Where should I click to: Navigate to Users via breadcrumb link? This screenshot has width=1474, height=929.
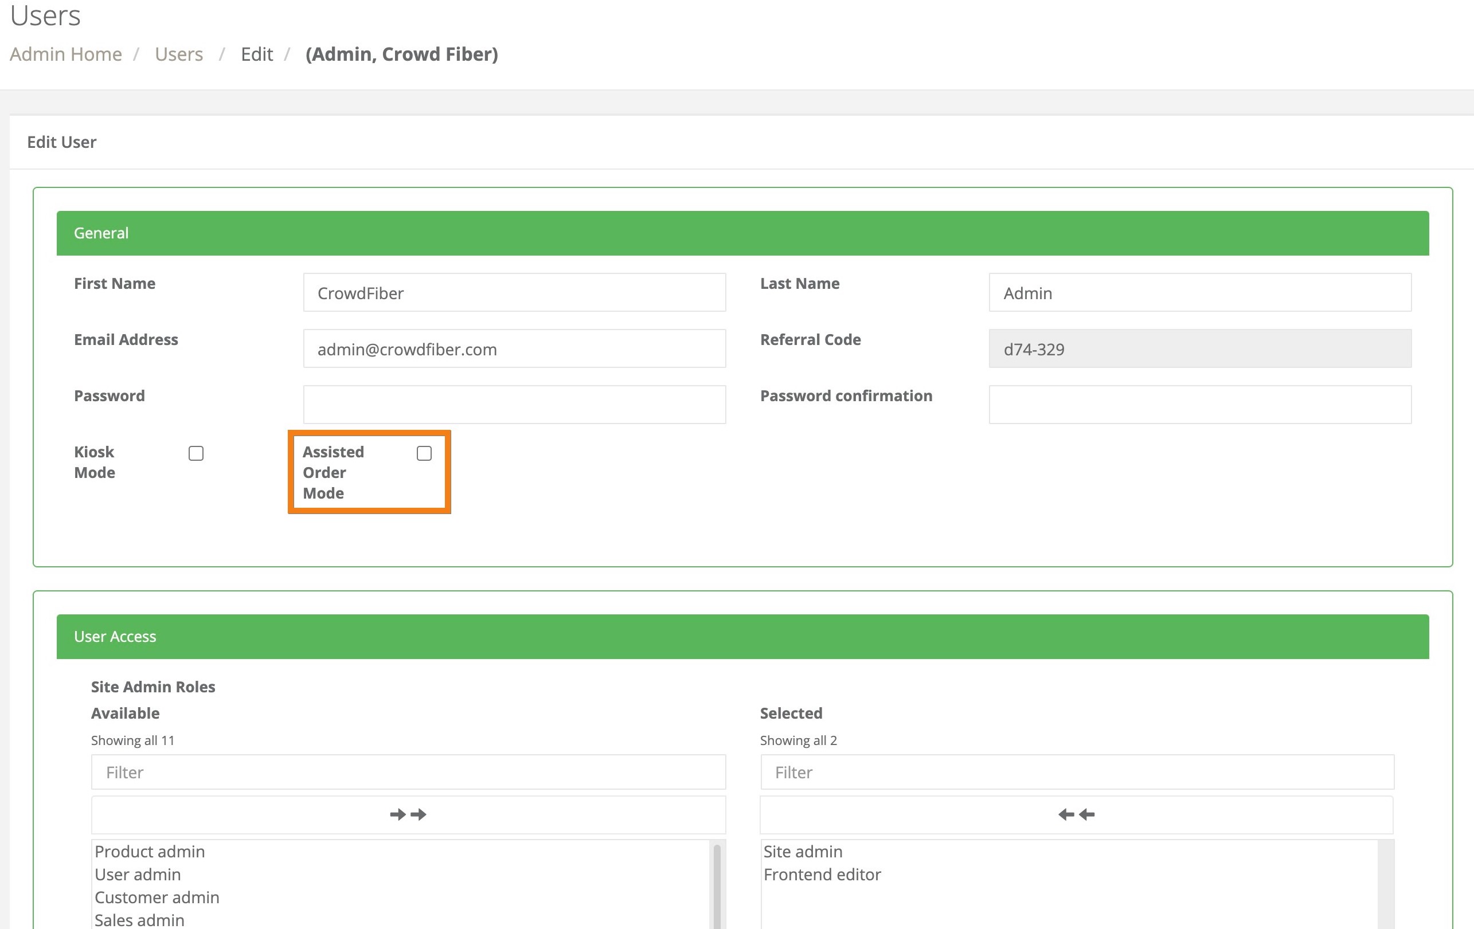click(179, 54)
